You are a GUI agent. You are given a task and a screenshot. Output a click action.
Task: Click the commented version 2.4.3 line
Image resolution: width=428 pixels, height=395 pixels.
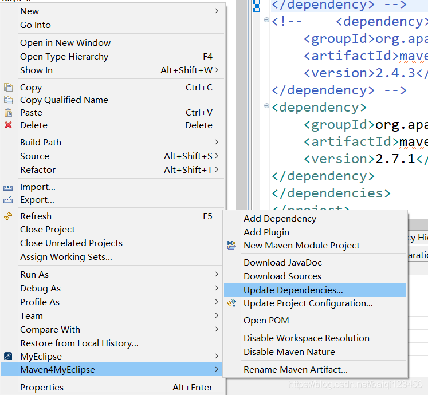[366, 73]
